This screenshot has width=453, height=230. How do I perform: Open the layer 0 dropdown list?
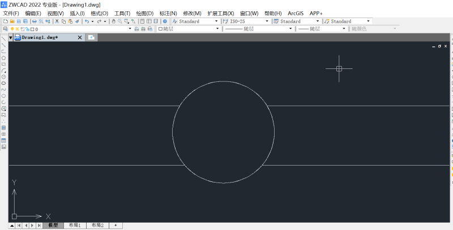click(x=130, y=29)
